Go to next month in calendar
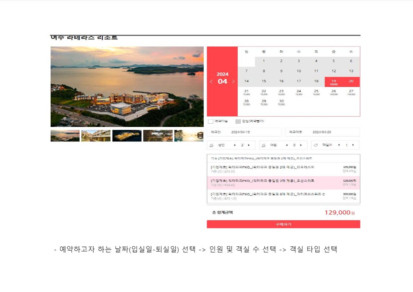 233,81
